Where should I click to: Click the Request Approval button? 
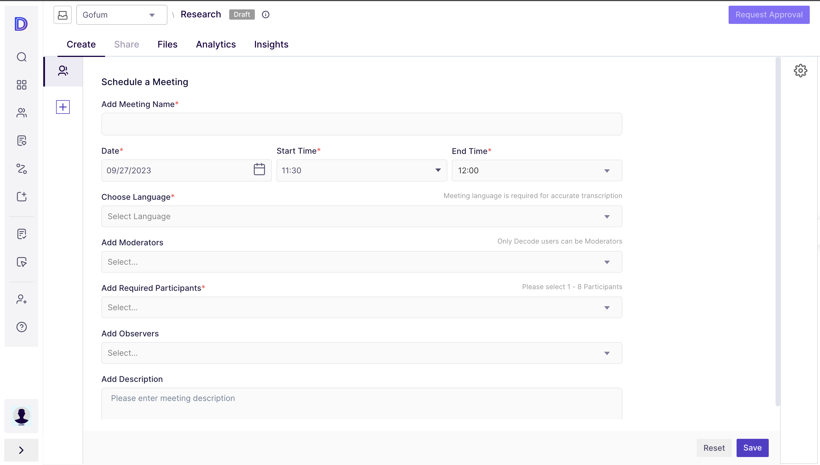tap(768, 15)
